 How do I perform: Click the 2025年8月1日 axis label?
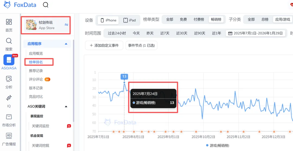133,137
